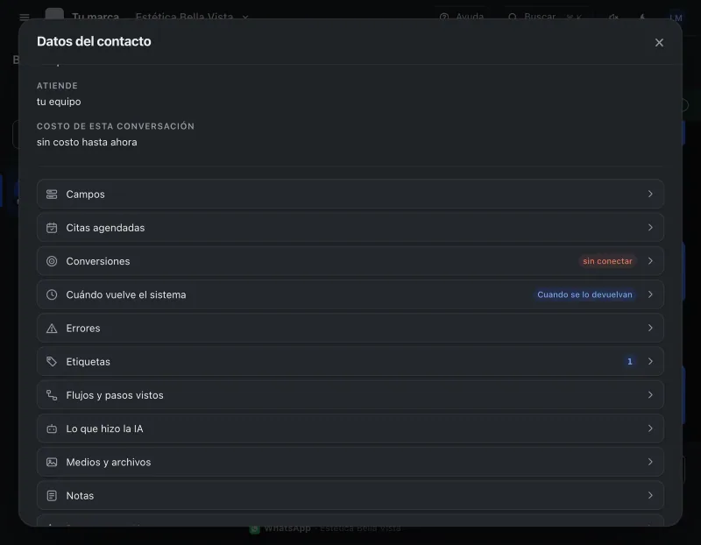Click the warning triangle icon for Errores

52,329
